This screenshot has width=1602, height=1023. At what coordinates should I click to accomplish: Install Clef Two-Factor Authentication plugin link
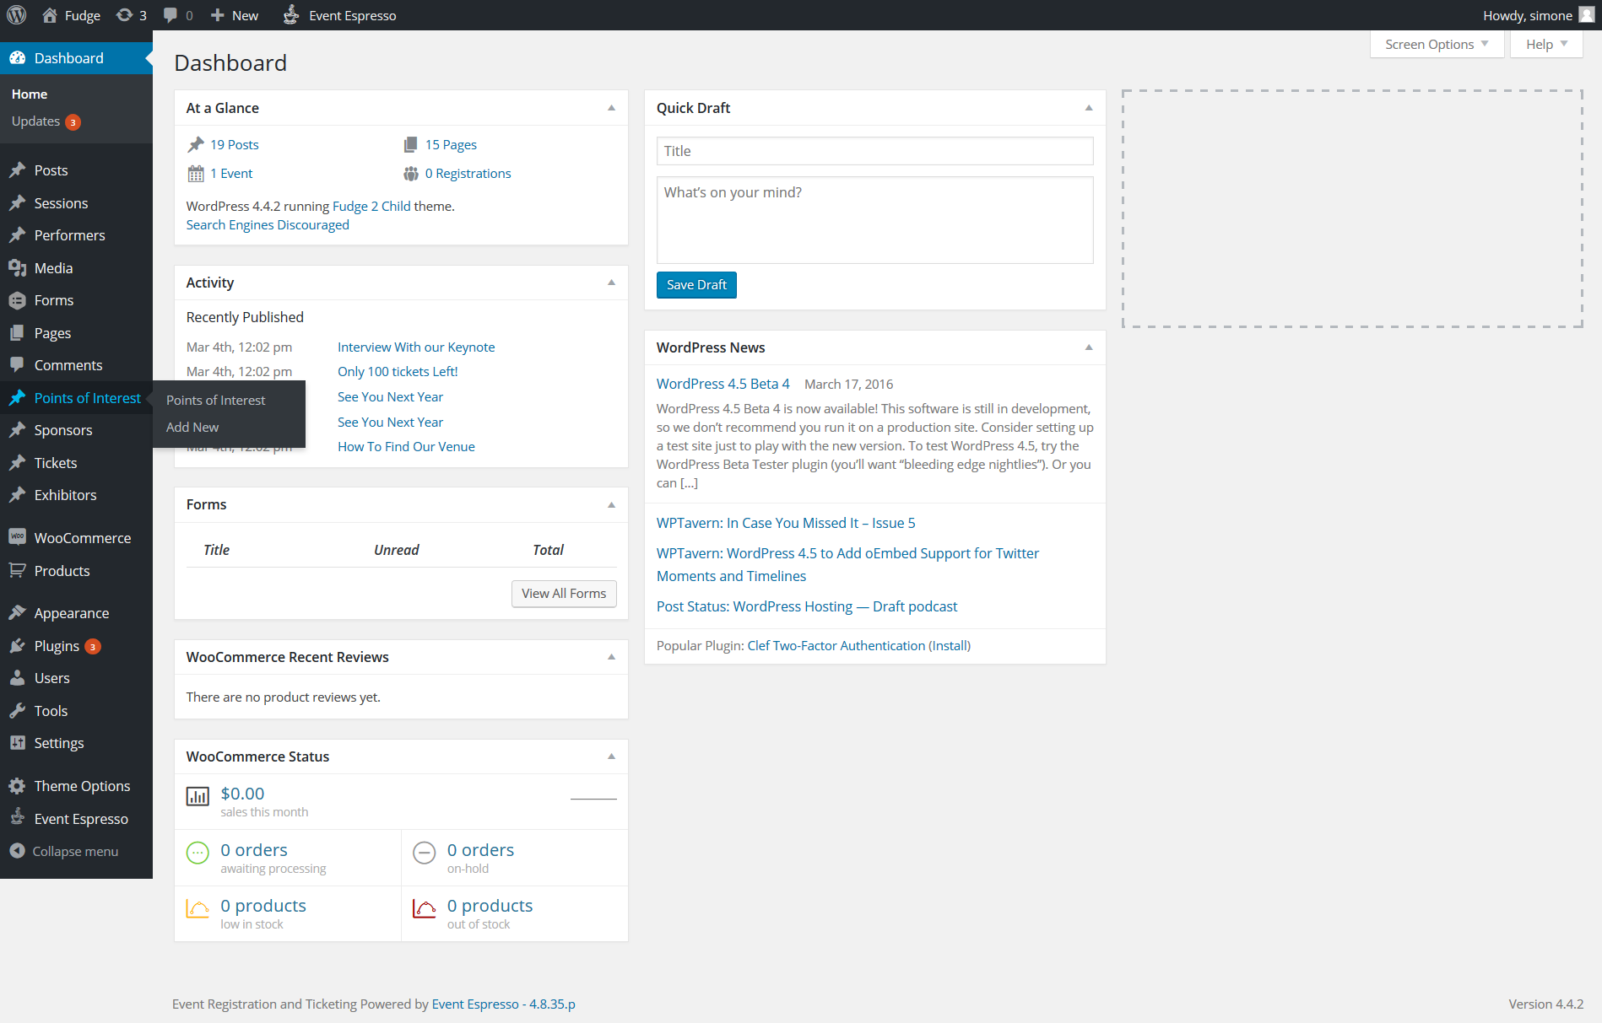[x=950, y=646]
